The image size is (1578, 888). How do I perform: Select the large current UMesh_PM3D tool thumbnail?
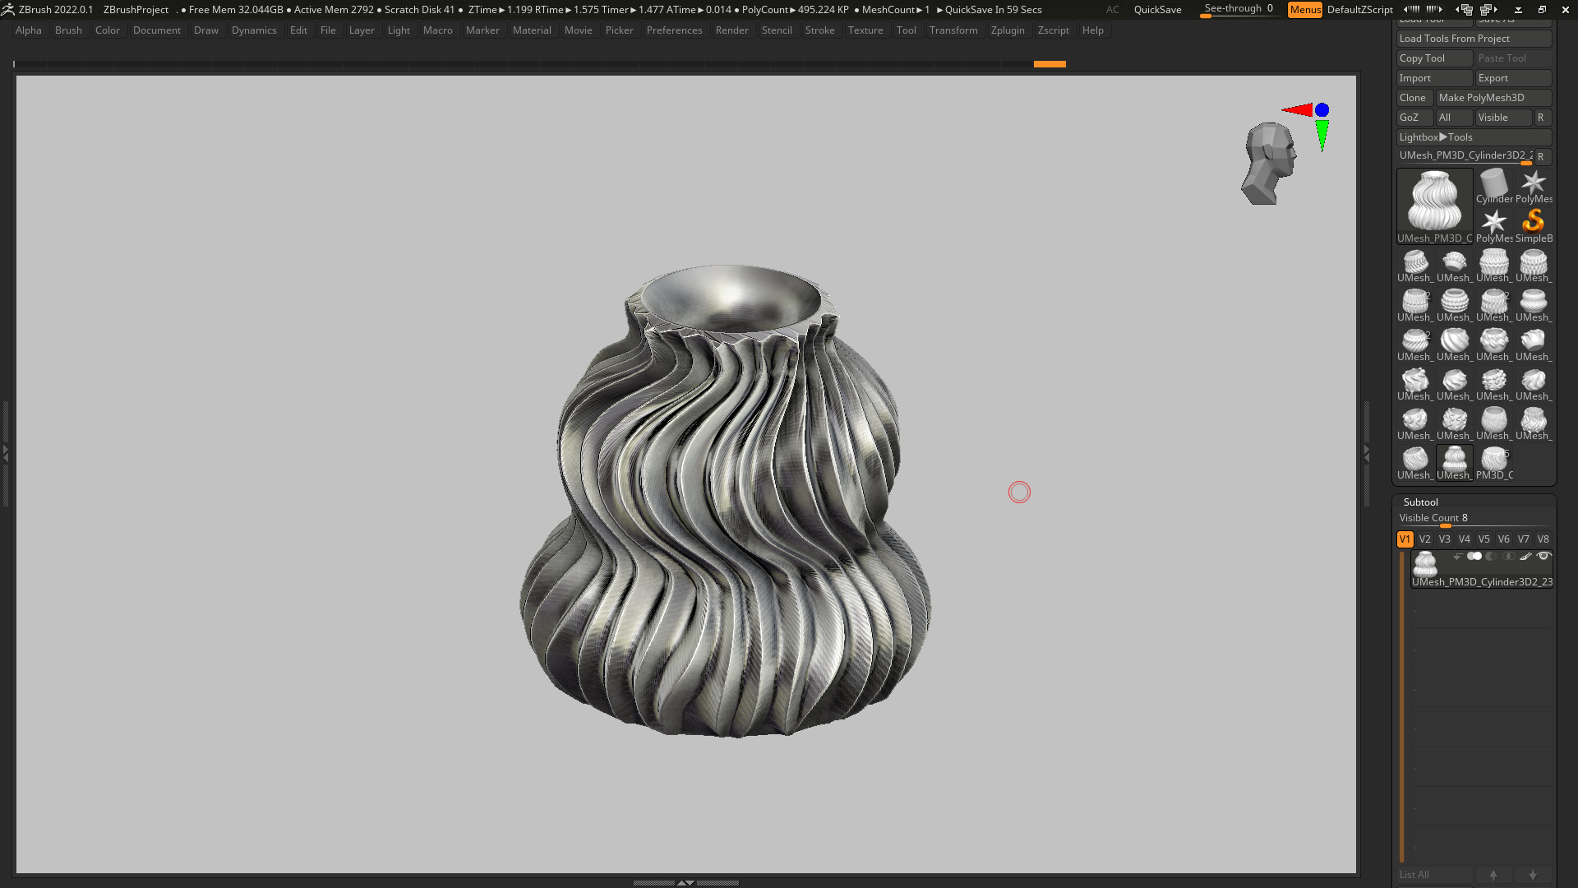pos(1435,206)
